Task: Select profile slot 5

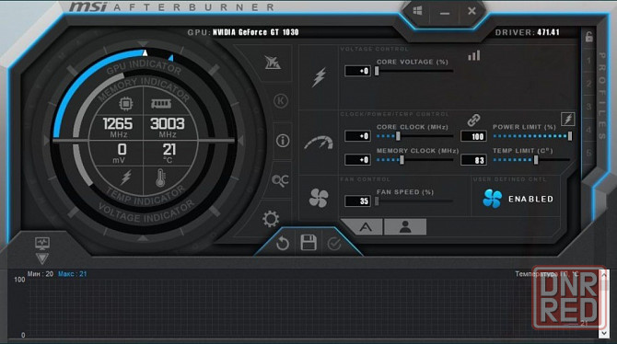Action: [x=588, y=153]
